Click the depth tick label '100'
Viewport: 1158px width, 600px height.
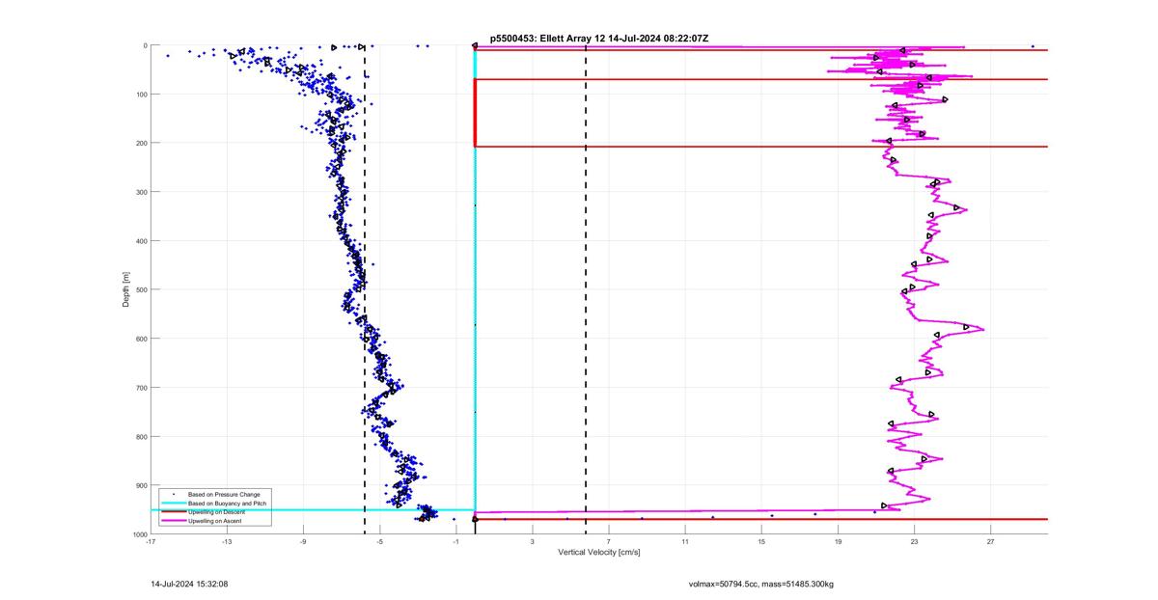click(x=141, y=95)
